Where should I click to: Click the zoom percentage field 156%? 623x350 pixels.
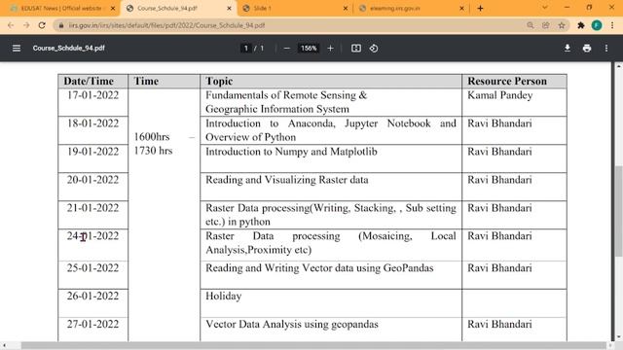click(309, 48)
